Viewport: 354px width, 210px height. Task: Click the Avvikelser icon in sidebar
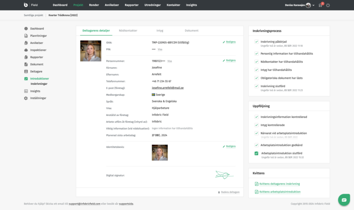tap(26, 43)
